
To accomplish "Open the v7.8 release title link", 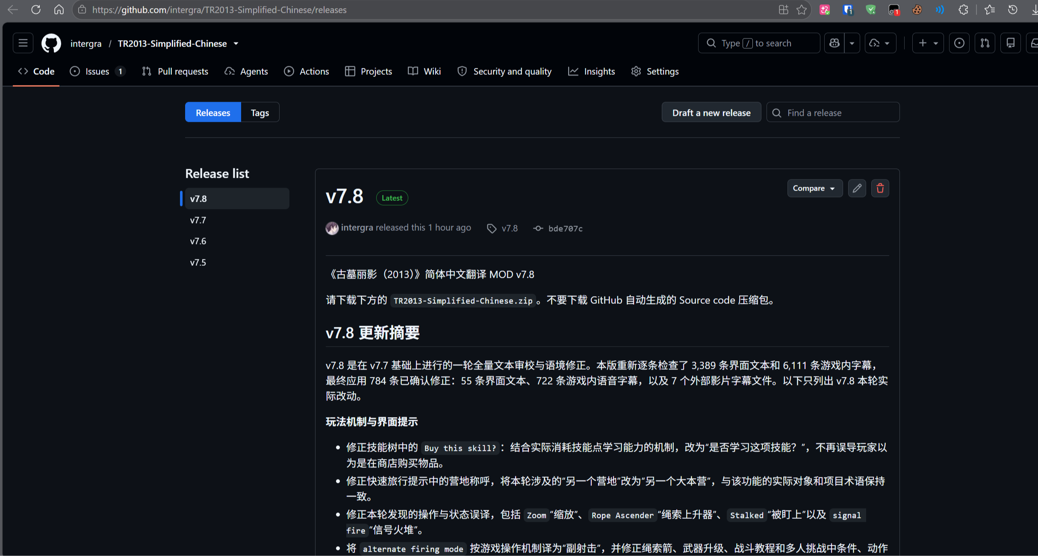I will point(344,197).
